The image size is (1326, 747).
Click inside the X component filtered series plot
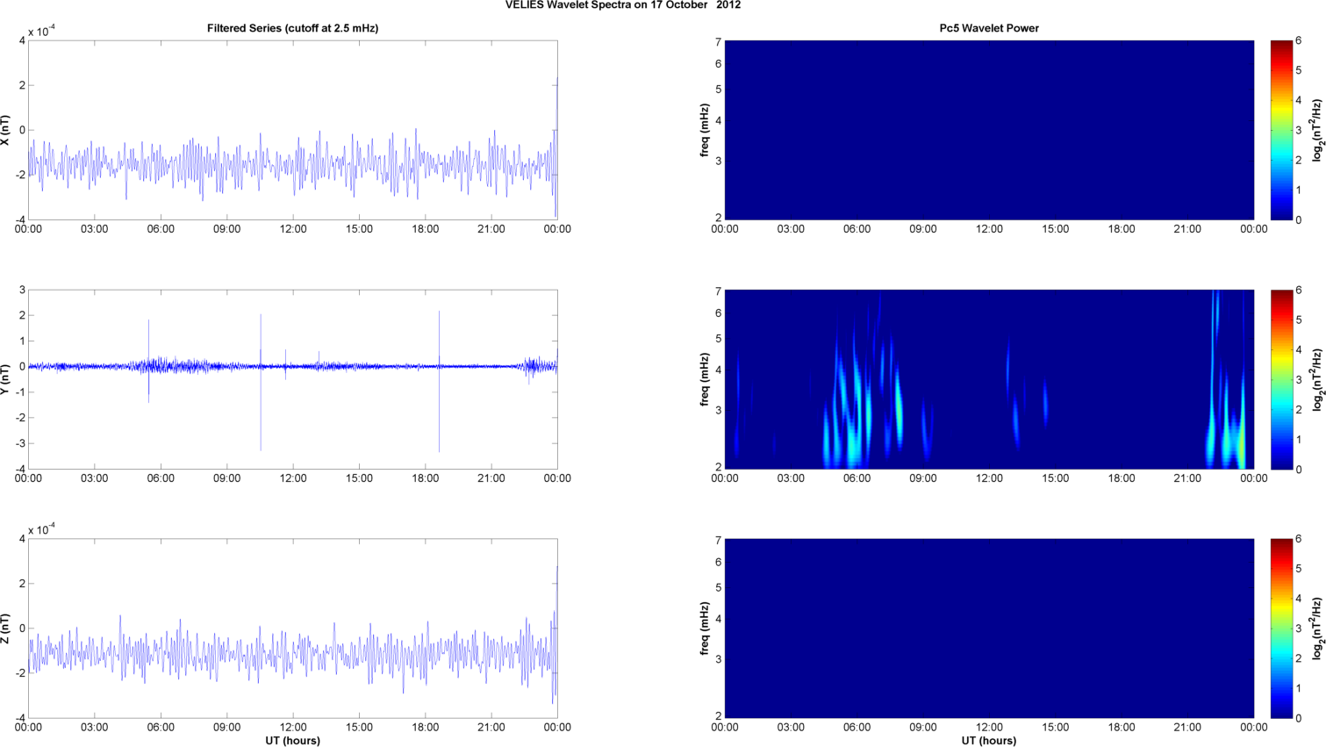(x=292, y=130)
